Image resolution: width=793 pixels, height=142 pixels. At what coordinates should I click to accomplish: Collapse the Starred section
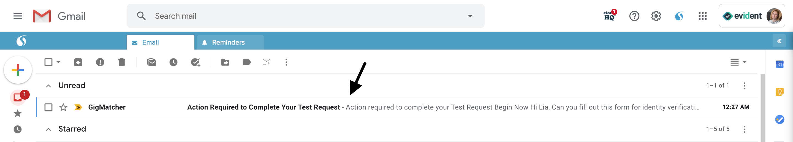click(48, 129)
